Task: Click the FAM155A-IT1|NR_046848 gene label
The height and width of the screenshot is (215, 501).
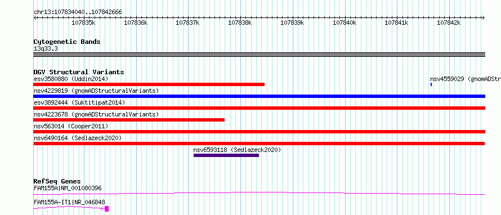Action: (69, 202)
